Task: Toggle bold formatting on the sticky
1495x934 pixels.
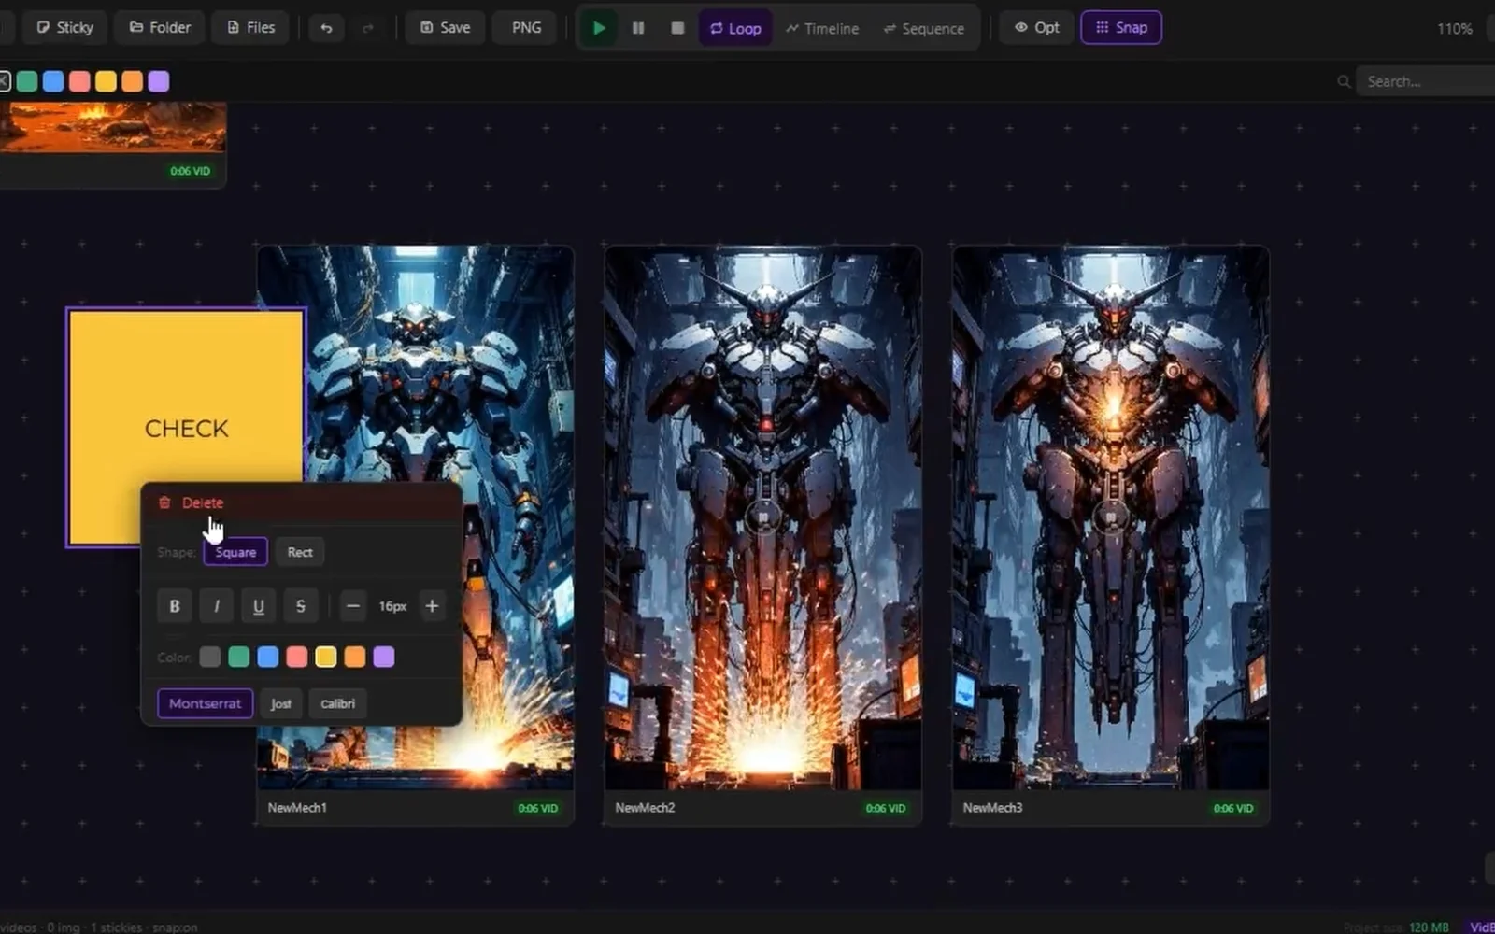Action: tap(175, 606)
